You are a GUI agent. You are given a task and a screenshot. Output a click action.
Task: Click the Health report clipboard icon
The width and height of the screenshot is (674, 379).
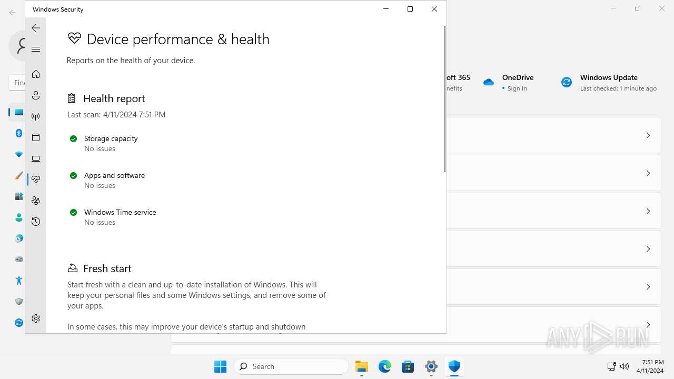click(x=72, y=98)
